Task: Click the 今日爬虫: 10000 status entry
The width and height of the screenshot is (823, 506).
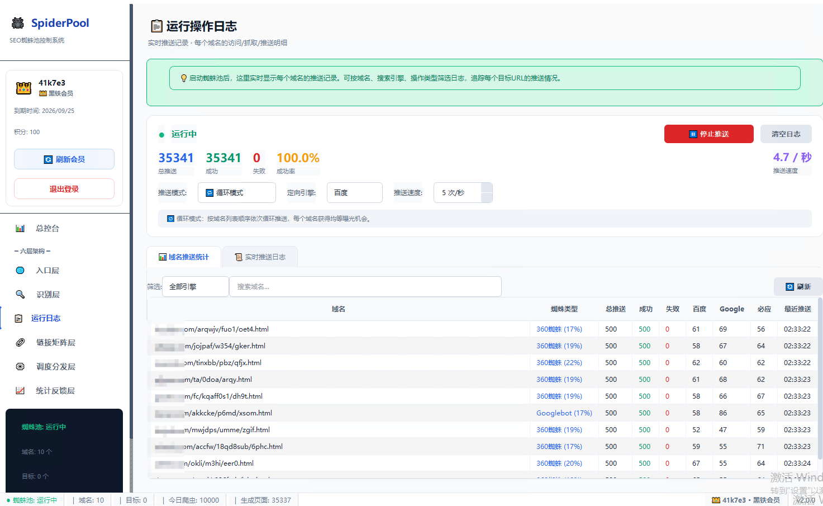Action: (194, 500)
